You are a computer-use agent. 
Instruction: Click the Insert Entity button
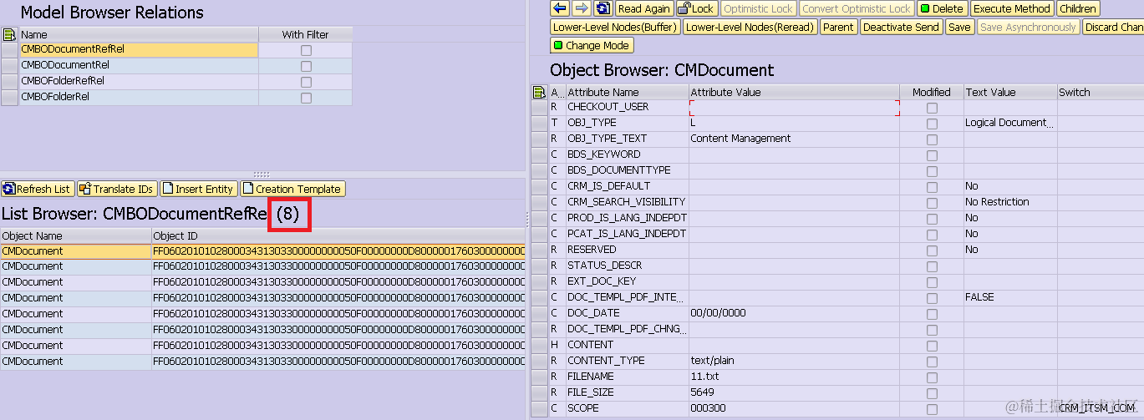pos(198,189)
